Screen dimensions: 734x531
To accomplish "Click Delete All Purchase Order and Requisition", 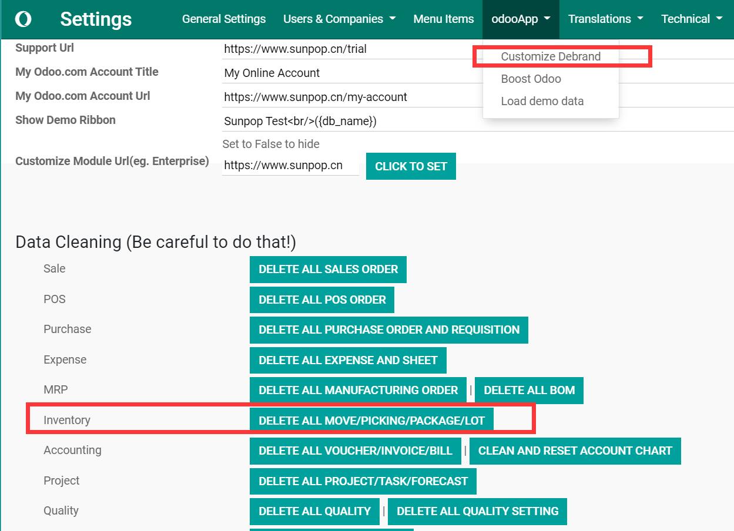I will (x=389, y=330).
